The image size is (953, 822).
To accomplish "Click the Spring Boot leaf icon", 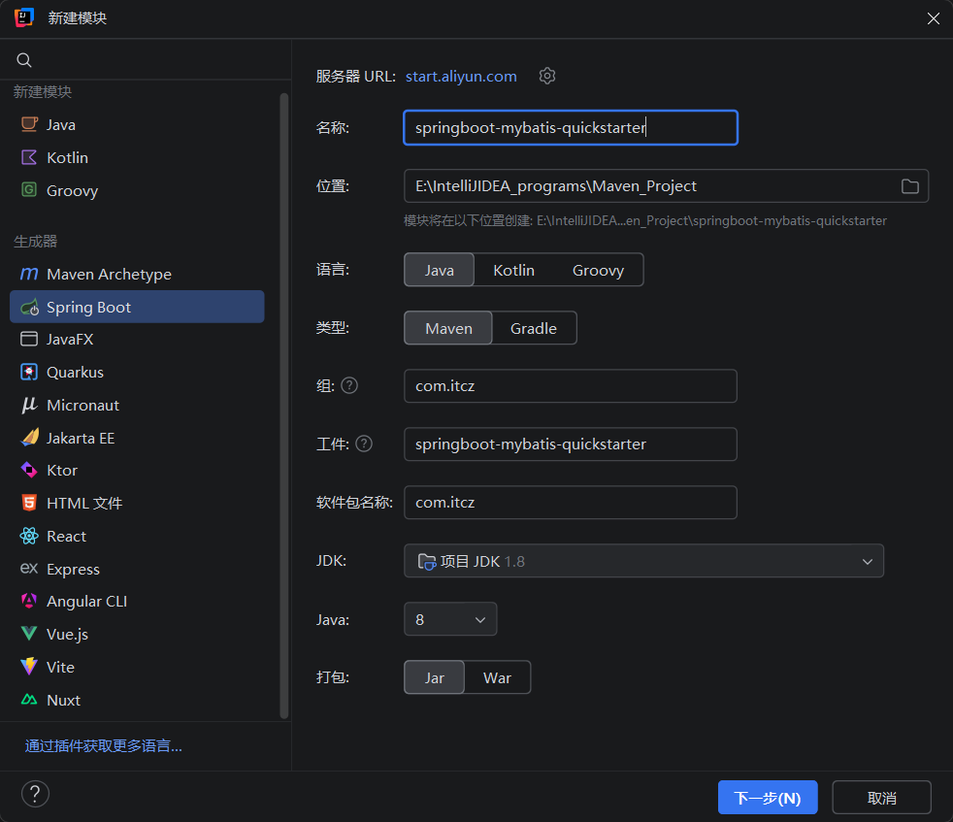I will (29, 307).
